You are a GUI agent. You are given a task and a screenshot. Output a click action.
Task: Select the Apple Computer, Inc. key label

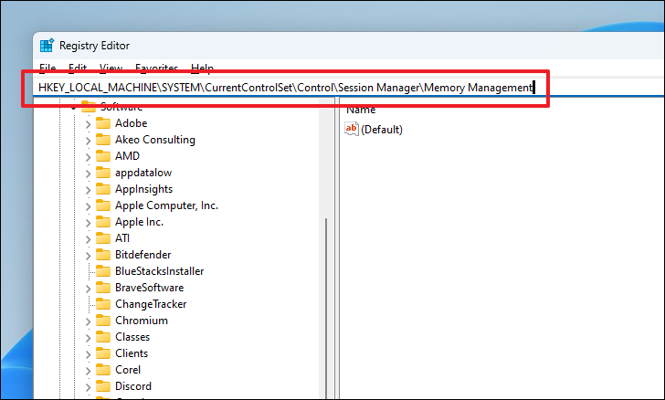point(166,205)
